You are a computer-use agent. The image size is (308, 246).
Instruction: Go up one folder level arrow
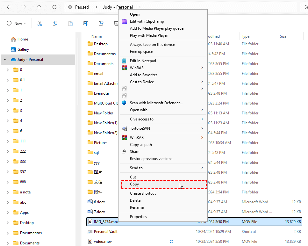[39, 7]
